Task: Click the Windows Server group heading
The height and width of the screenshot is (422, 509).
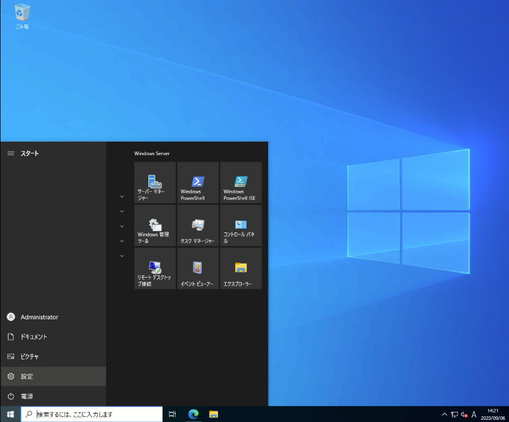Action: 152,153
